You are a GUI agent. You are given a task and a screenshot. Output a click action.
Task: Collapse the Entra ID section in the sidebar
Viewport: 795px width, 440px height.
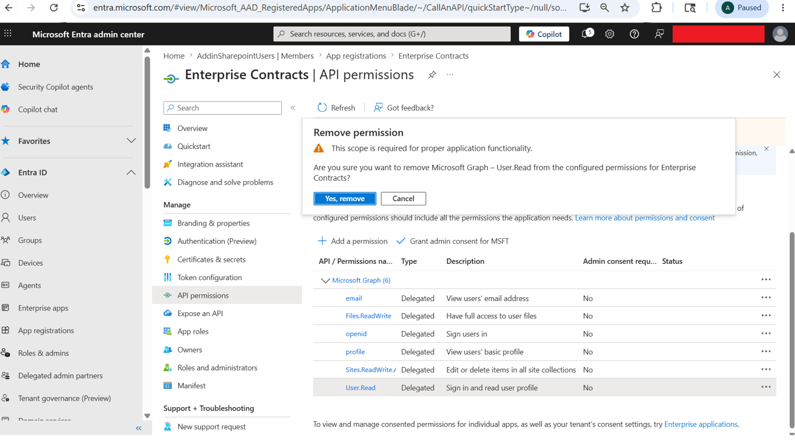click(x=131, y=173)
